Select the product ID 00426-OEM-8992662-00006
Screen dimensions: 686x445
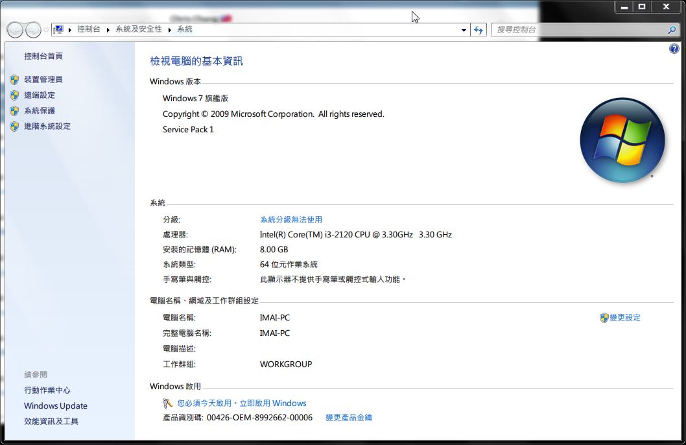pyautogui.click(x=259, y=418)
